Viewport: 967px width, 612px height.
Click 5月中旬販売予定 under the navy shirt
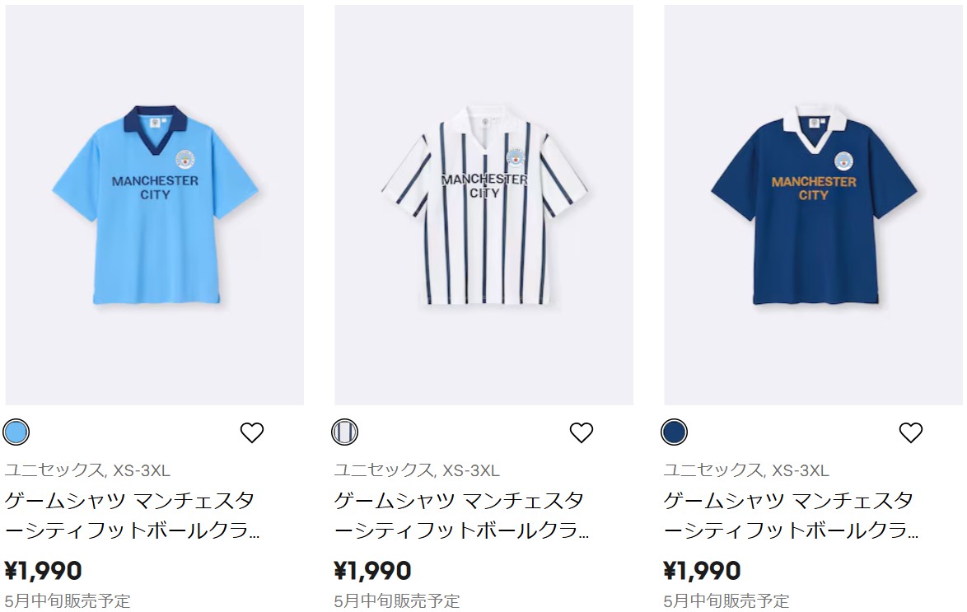pos(726,601)
